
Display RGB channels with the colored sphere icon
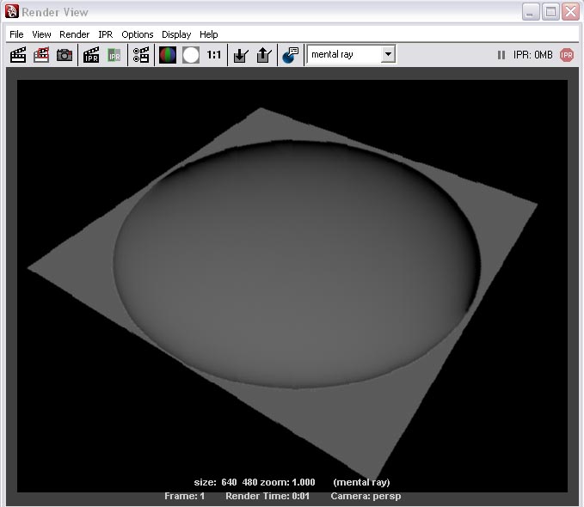168,55
